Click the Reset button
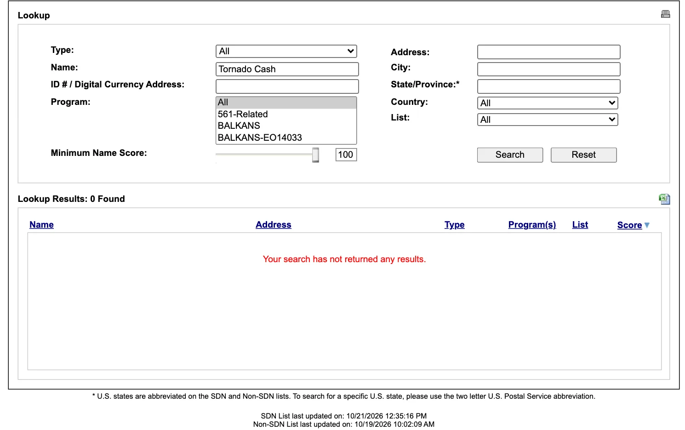This screenshot has height=430, width=685. (x=583, y=155)
